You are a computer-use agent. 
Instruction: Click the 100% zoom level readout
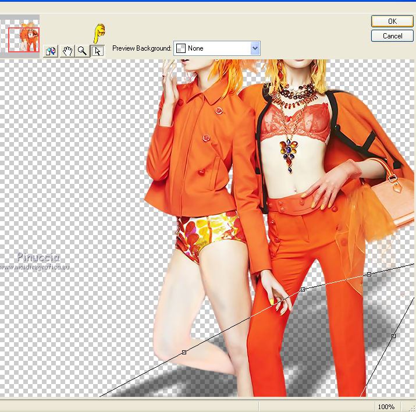point(386,406)
